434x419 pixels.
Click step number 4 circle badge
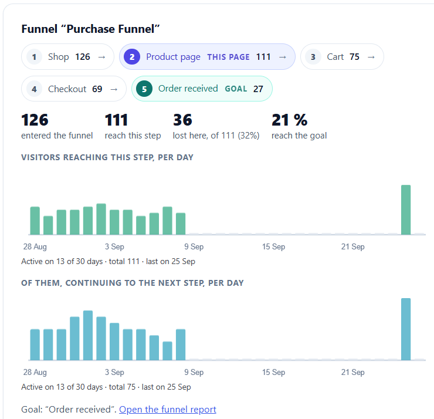[x=35, y=89]
